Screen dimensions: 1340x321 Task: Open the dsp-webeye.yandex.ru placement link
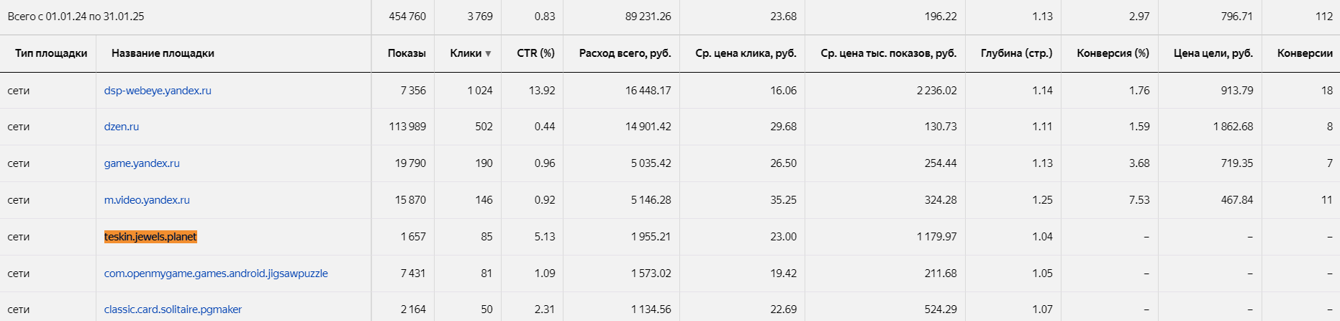coord(158,91)
